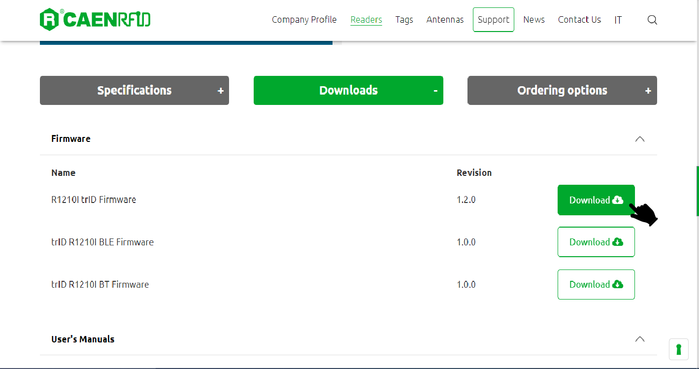Open the News page

[x=534, y=20]
